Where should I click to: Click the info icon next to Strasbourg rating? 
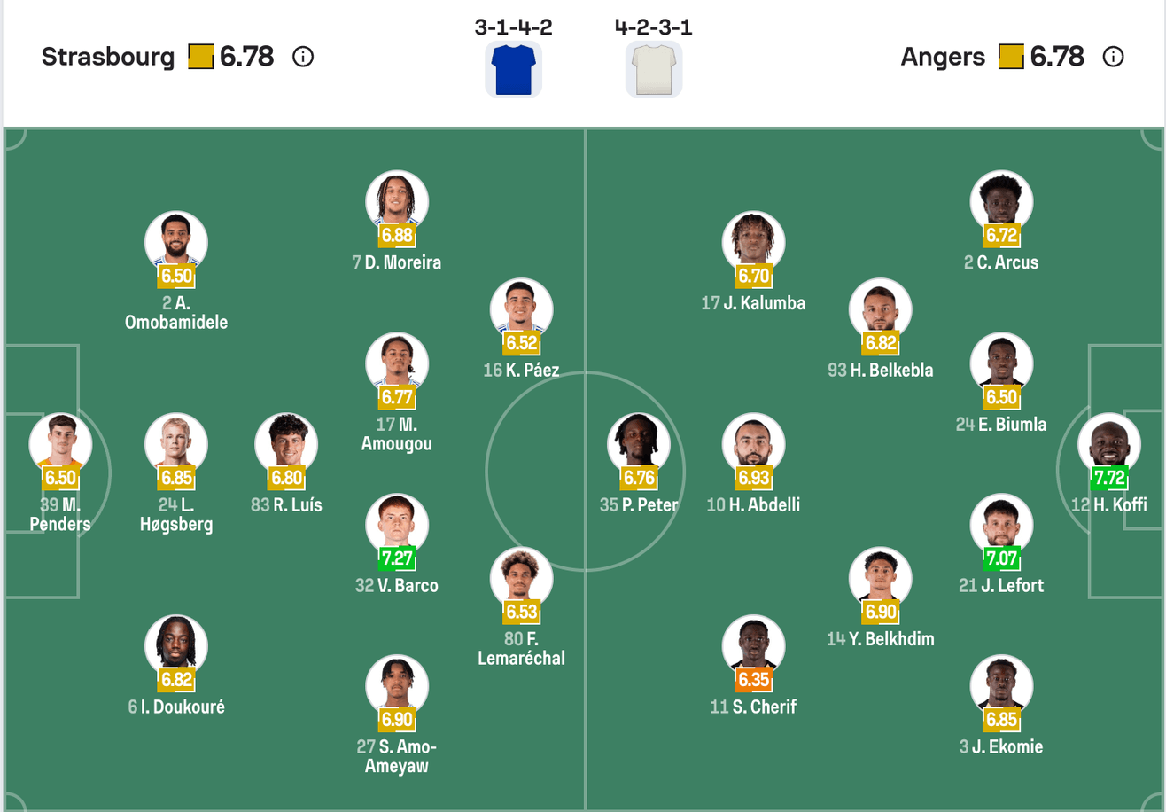303,58
